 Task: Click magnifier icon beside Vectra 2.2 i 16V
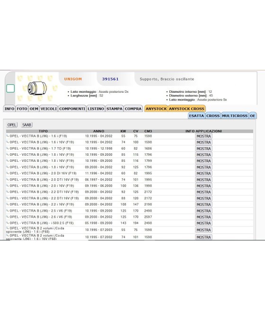pos(7,204)
